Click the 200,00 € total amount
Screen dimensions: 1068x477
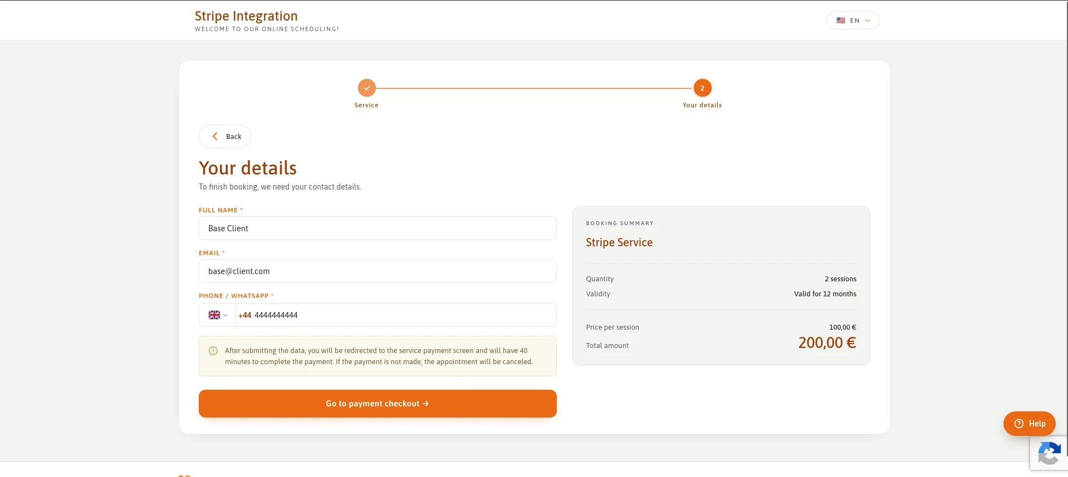827,343
